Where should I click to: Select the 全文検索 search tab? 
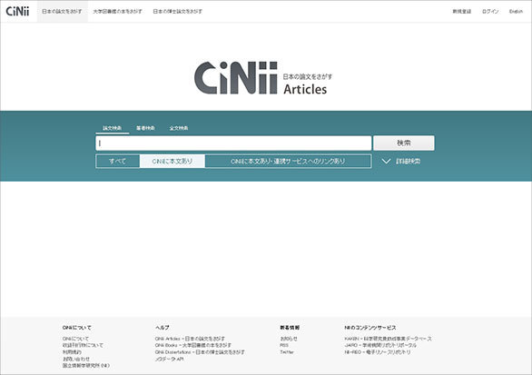point(179,128)
